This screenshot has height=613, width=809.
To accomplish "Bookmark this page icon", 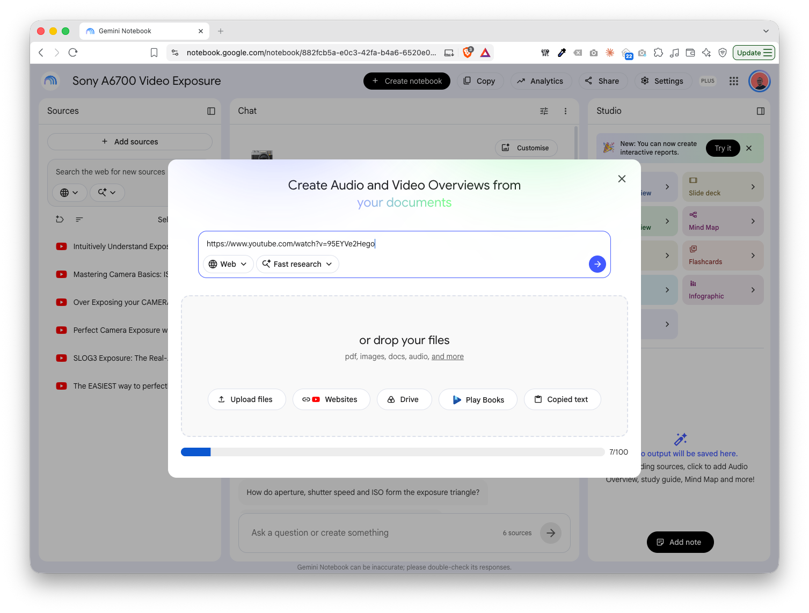I will [154, 53].
